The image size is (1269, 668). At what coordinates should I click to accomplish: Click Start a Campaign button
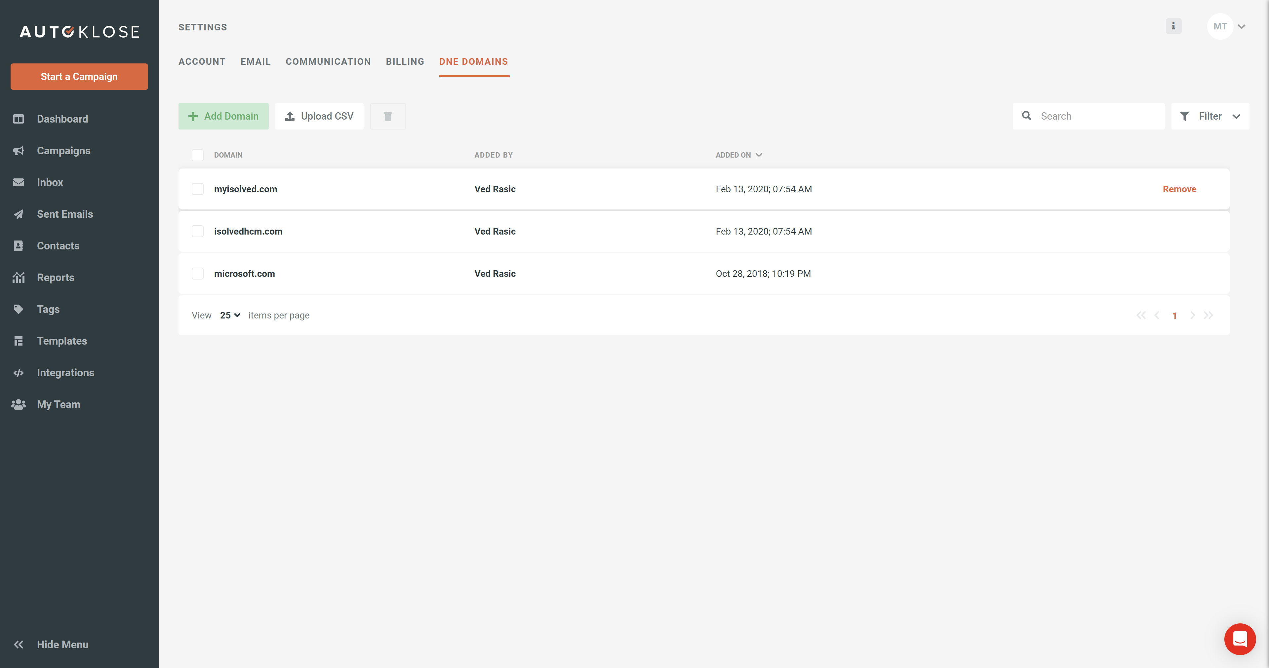[79, 77]
